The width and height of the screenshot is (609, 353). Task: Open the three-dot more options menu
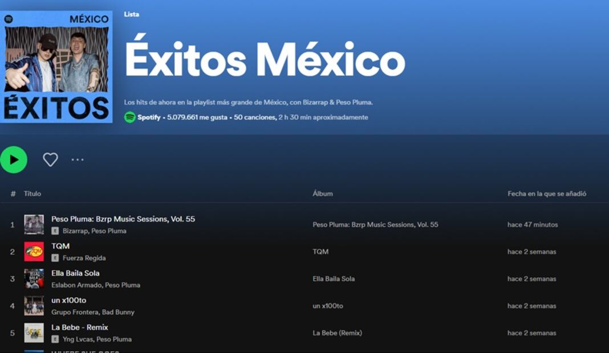click(x=78, y=160)
